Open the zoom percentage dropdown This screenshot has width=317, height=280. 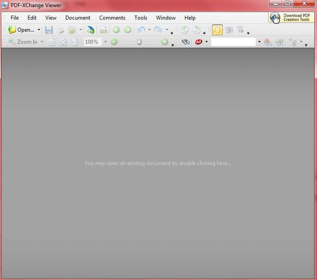pyautogui.click(x=105, y=42)
